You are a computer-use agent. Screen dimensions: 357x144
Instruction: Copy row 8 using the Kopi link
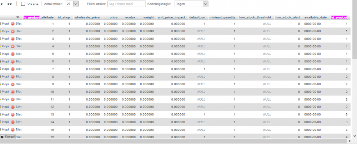[5, 76]
